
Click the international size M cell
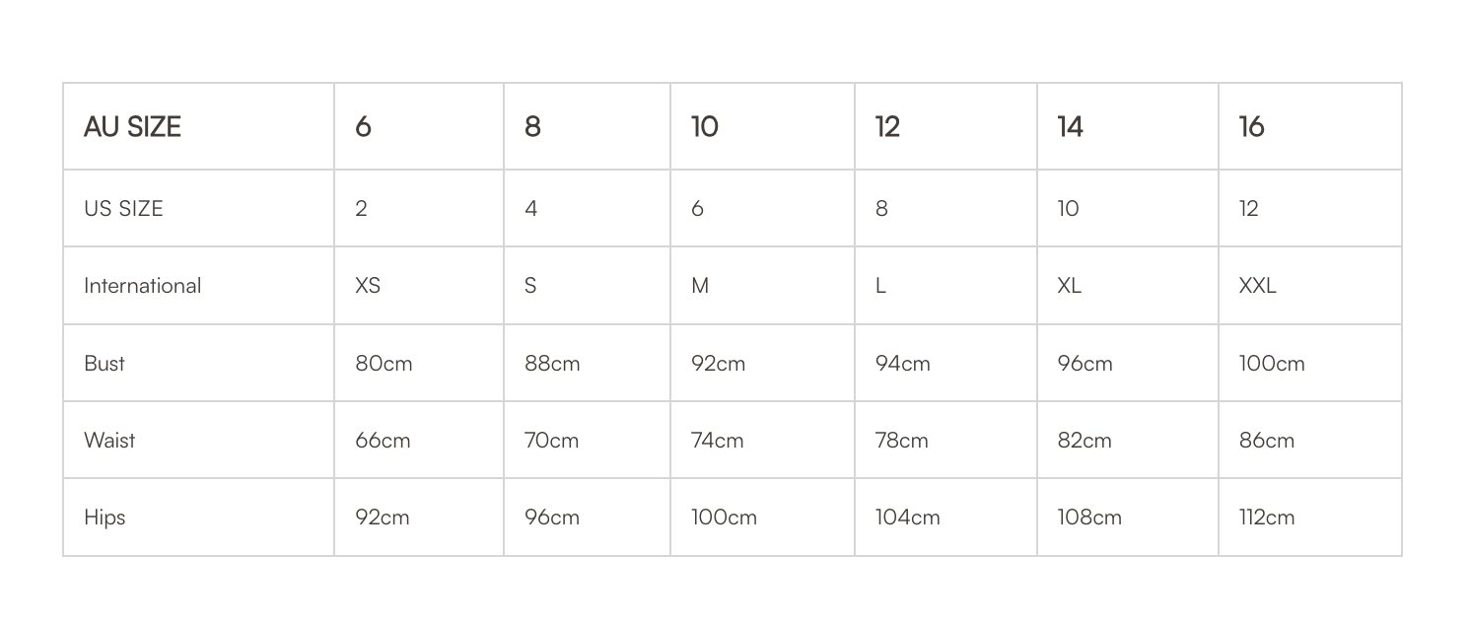(762, 286)
